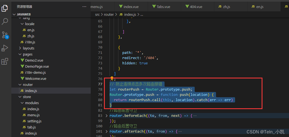
Task: Expand the layouts folder
Action: pos(20,48)
